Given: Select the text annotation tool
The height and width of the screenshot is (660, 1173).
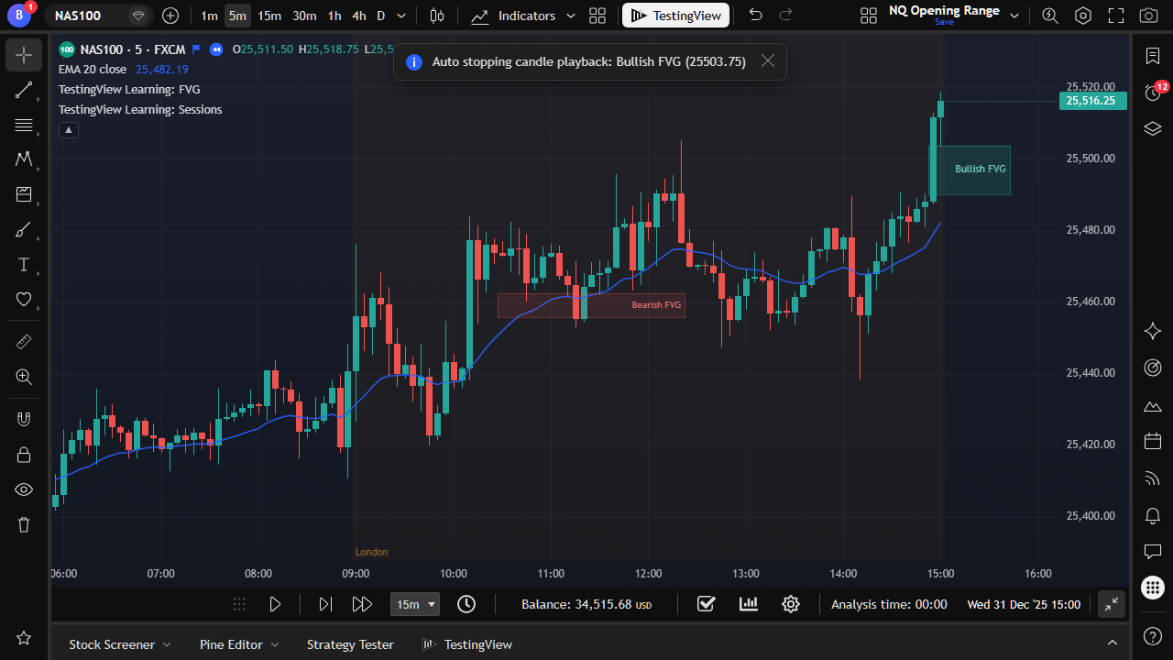Looking at the screenshot, I should point(24,264).
